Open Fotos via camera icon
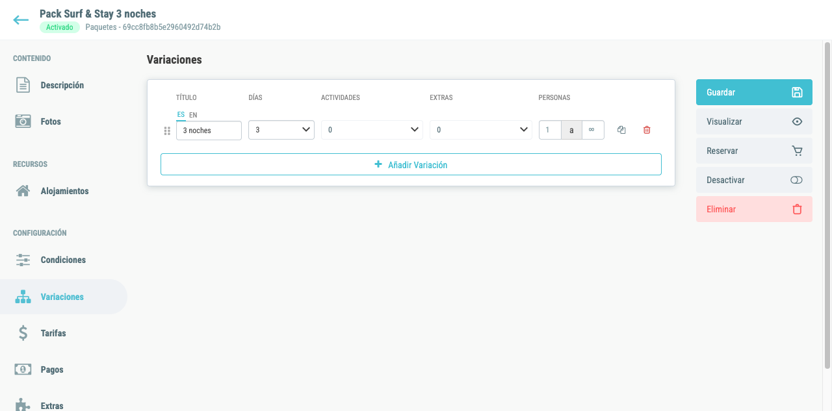 pos(23,121)
